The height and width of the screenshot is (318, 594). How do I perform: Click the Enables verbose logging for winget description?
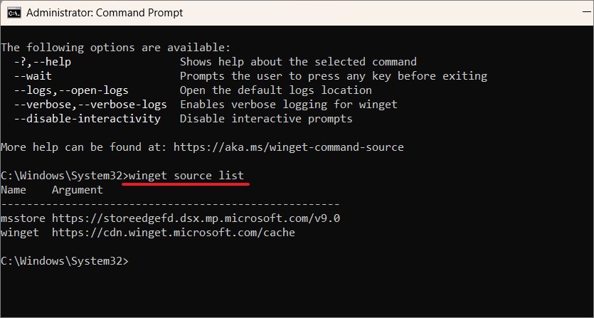pos(288,105)
